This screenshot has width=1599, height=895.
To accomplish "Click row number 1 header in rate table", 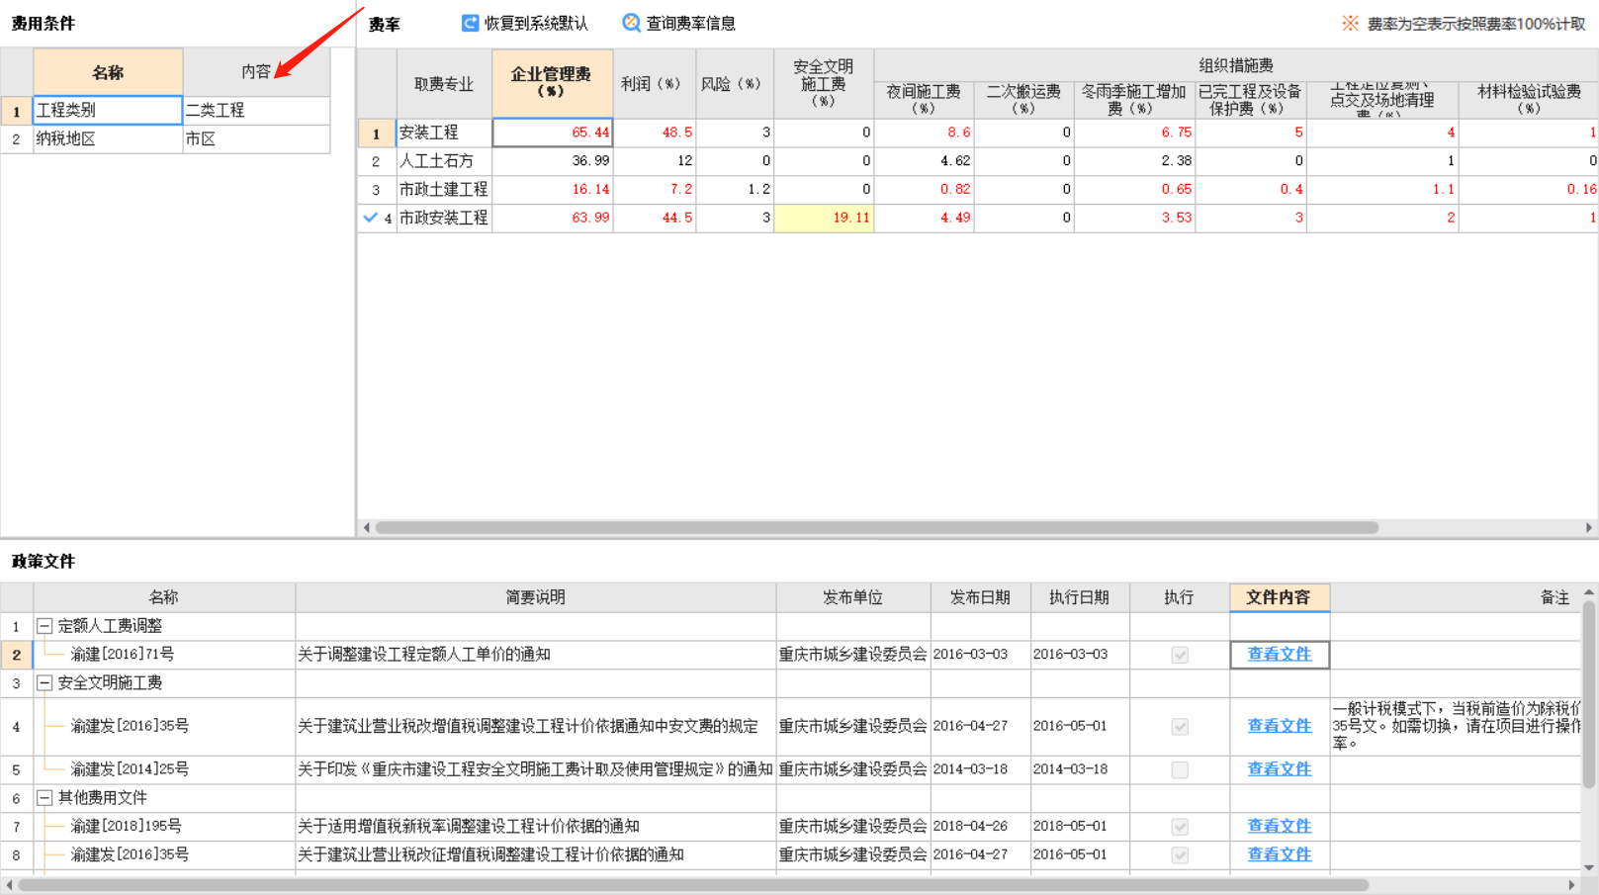I will (376, 133).
